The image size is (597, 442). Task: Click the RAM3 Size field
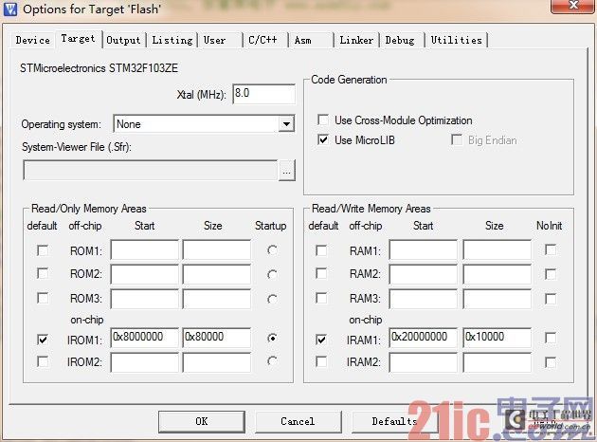click(497, 299)
